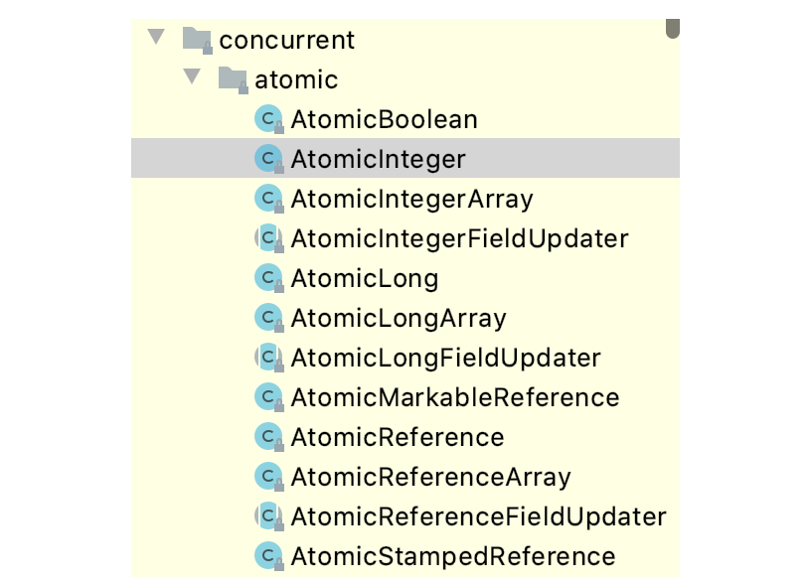811x586 pixels.
Task: Click the AtomicReference class icon
Action: [268, 437]
